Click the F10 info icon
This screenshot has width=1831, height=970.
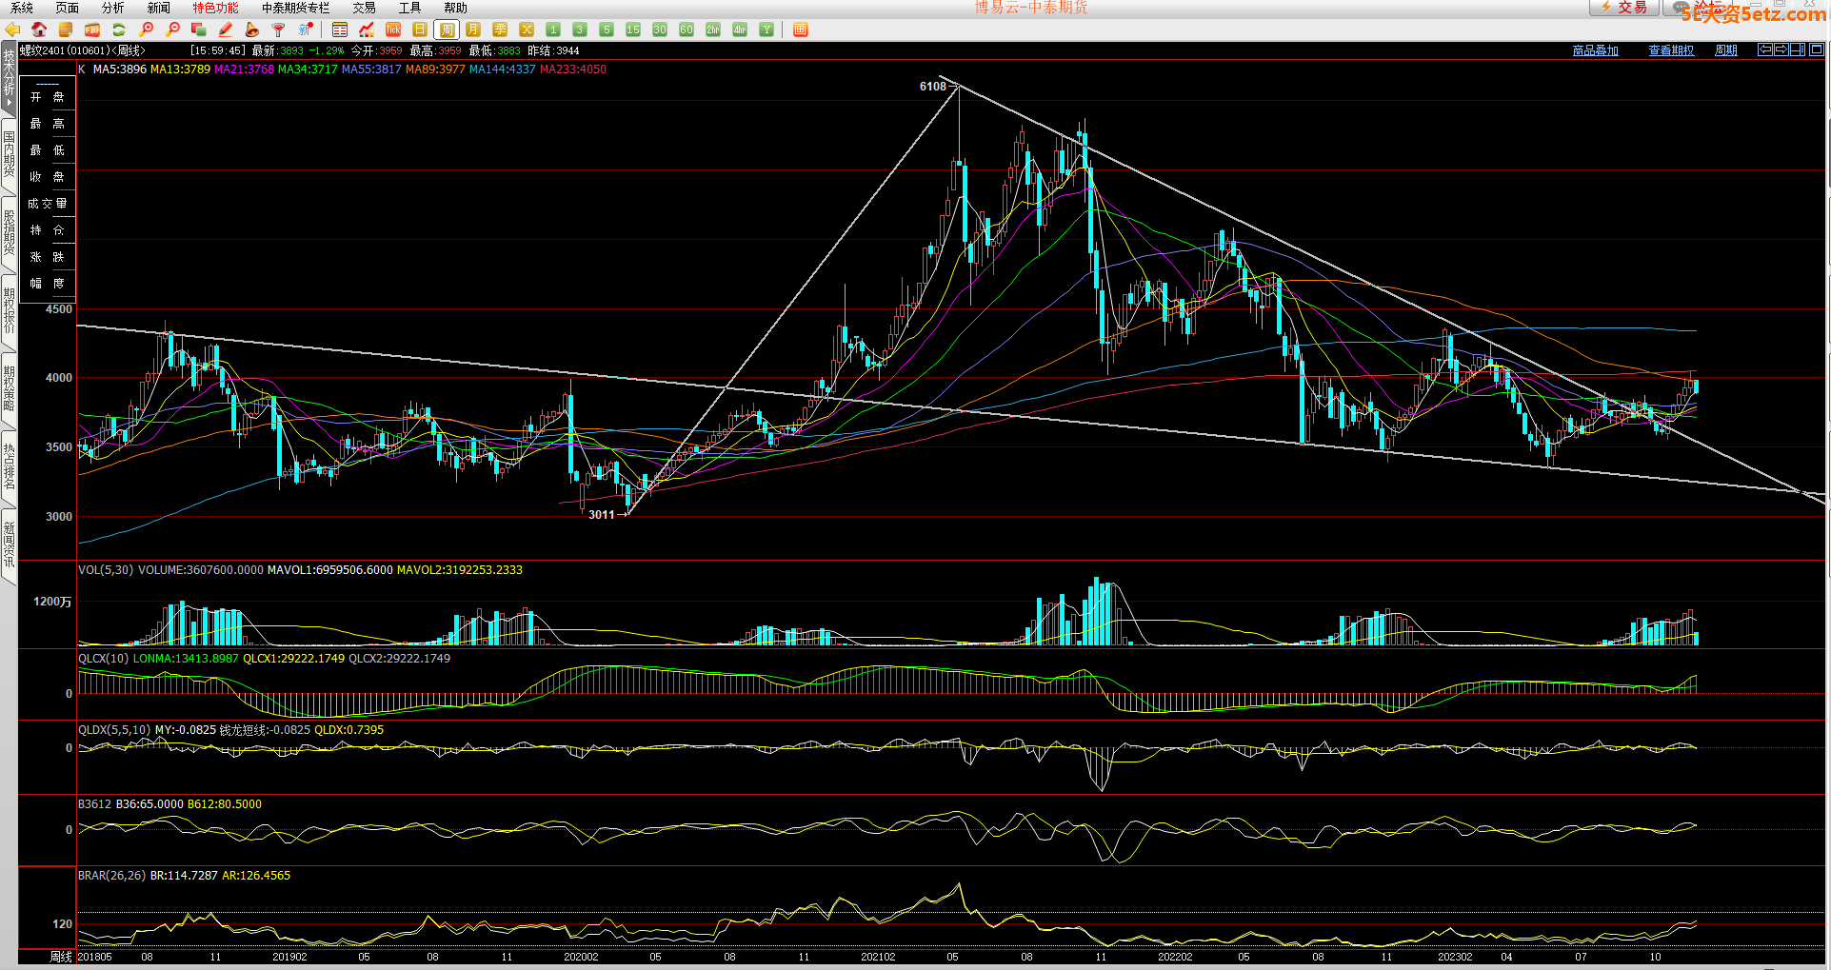pyautogui.click(x=92, y=30)
